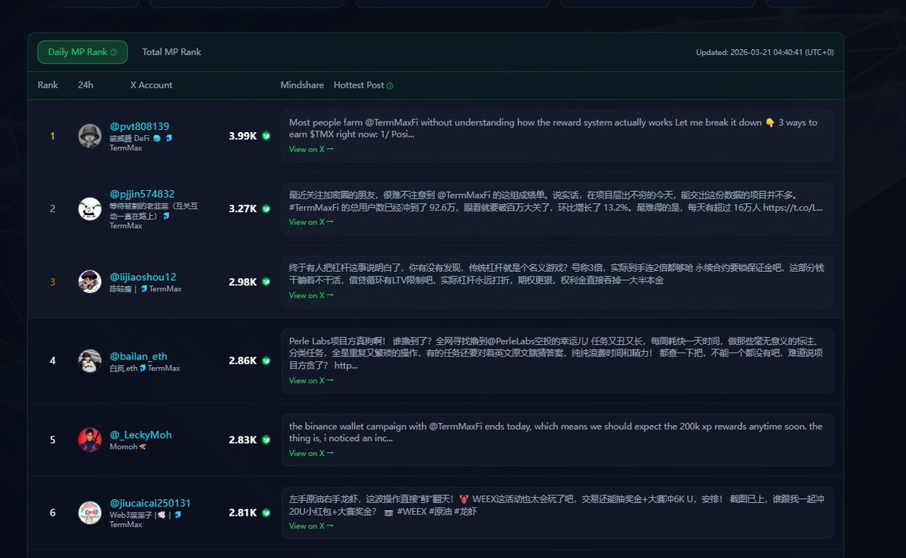This screenshot has height=558, width=906.
Task: Click View on X for @pjjin574832 post
Action: click(x=311, y=222)
